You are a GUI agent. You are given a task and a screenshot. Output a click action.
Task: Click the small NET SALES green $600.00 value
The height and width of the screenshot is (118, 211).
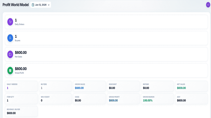coord(181,88)
